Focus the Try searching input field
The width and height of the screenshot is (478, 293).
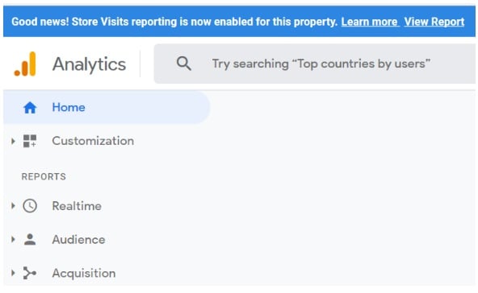pyautogui.click(x=315, y=64)
